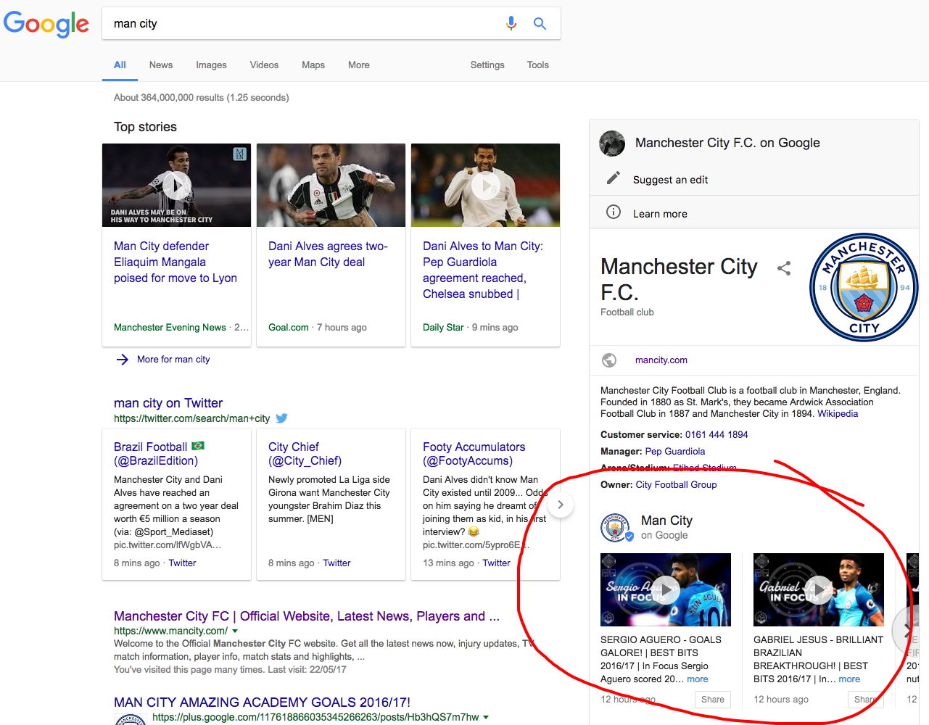Open City Chief @City_Chief tweet header
Screen dimensions: 929x725
(305, 454)
